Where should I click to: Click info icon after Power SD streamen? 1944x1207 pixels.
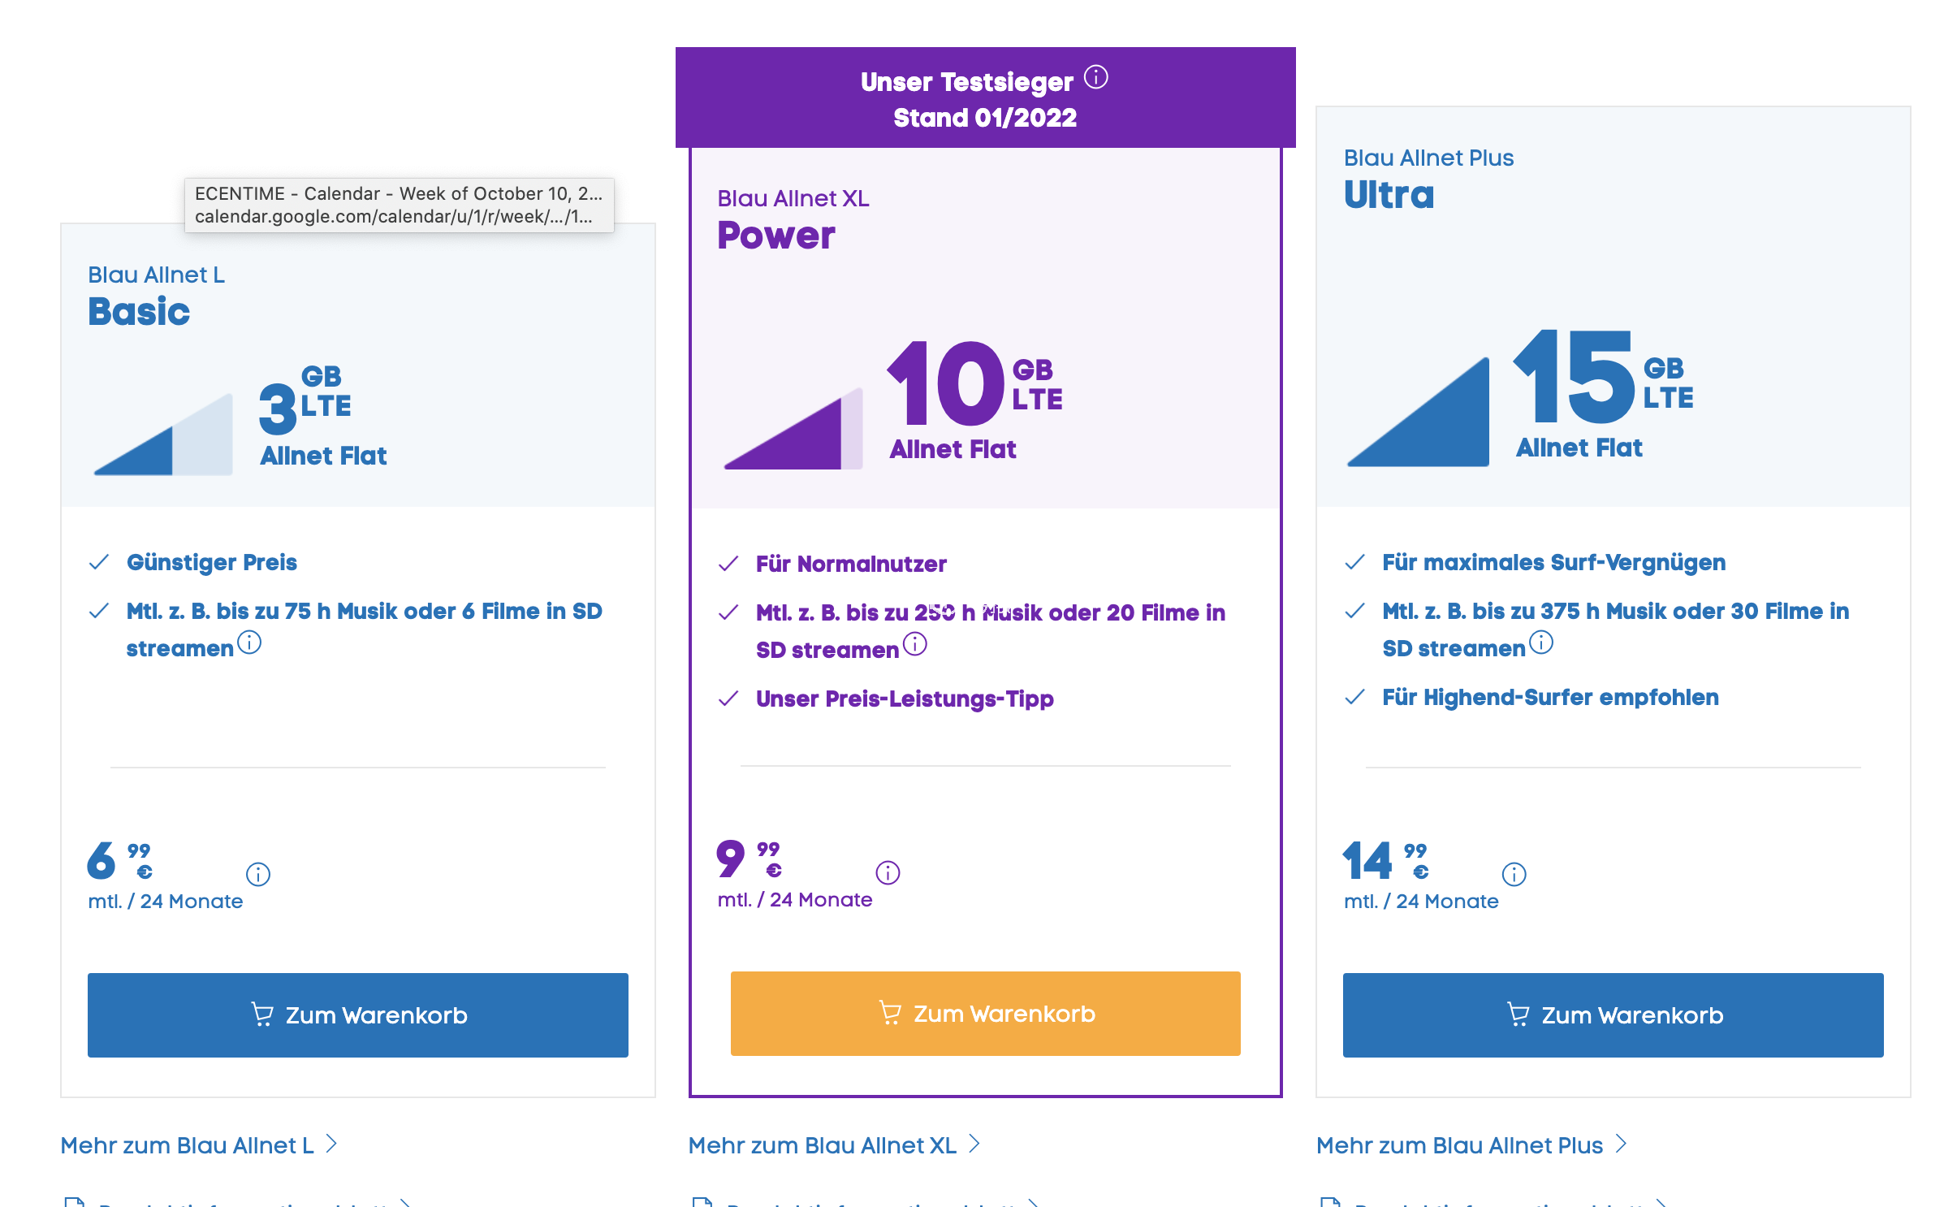click(x=915, y=644)
